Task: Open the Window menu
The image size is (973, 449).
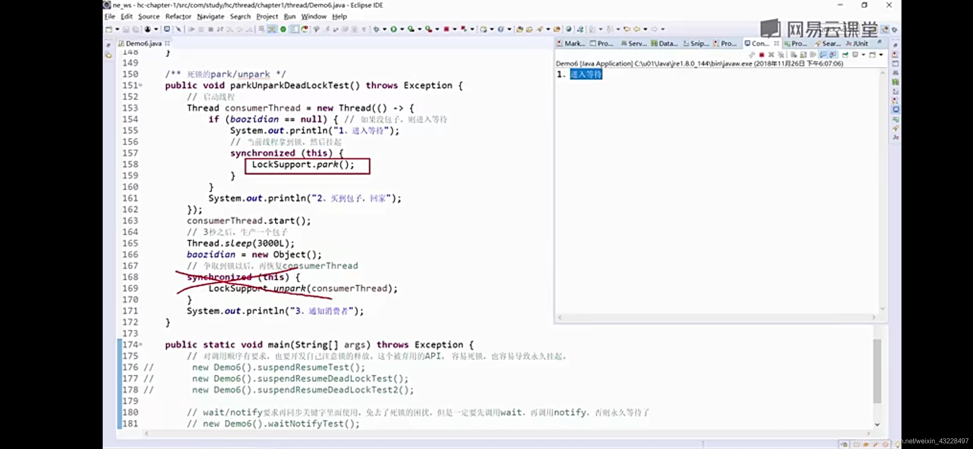Action: click(x=314, y=17)
